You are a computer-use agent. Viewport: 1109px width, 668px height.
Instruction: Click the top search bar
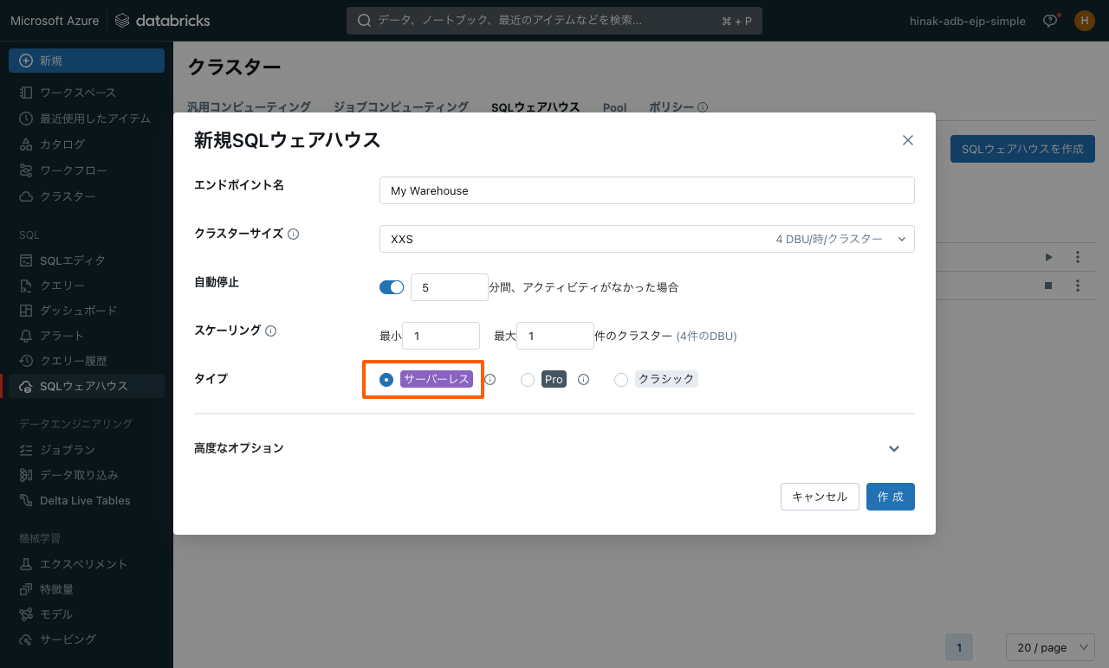coord(554,21)
